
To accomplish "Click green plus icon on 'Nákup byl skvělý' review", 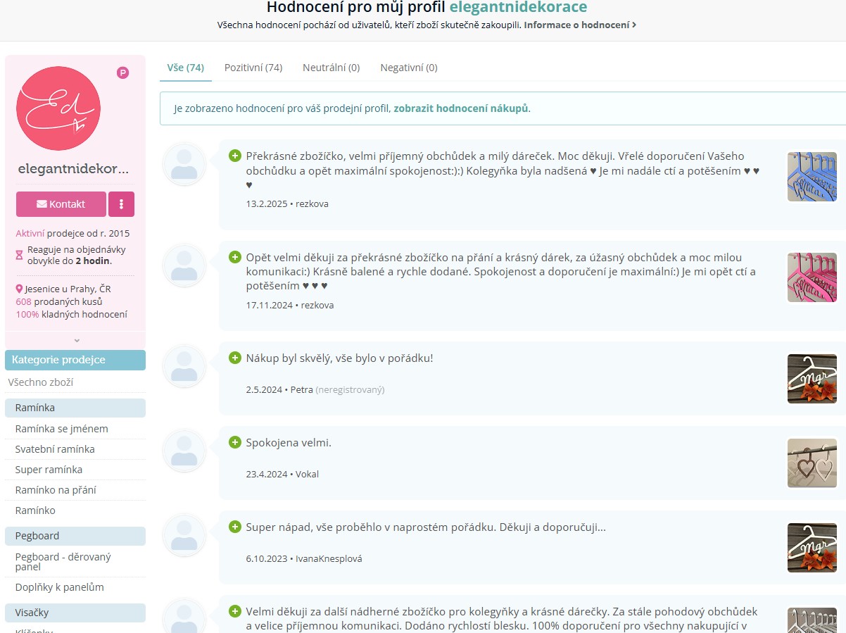I will tap(235, 358).
